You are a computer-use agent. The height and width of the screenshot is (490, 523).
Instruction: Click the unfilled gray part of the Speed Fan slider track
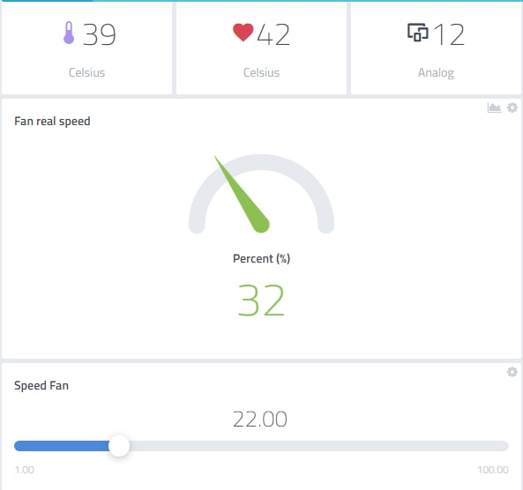318,446
